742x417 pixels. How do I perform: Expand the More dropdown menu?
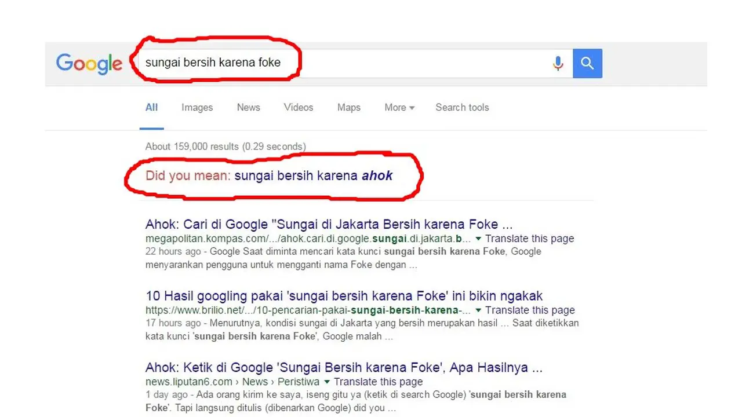pyautogui.click(x=399, y=107)
